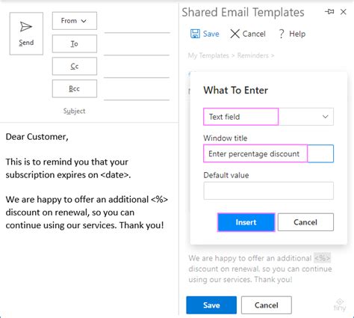Image resolution: width=354 pixels, height=318 pixels.
Task: Click the Cc recipients button
Action: [x=75, y=66]
